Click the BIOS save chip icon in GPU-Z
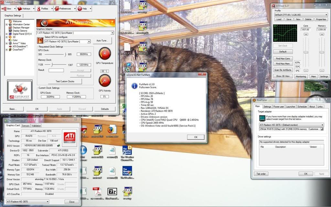The image size is (331, 207). click(x=59, y=145)
